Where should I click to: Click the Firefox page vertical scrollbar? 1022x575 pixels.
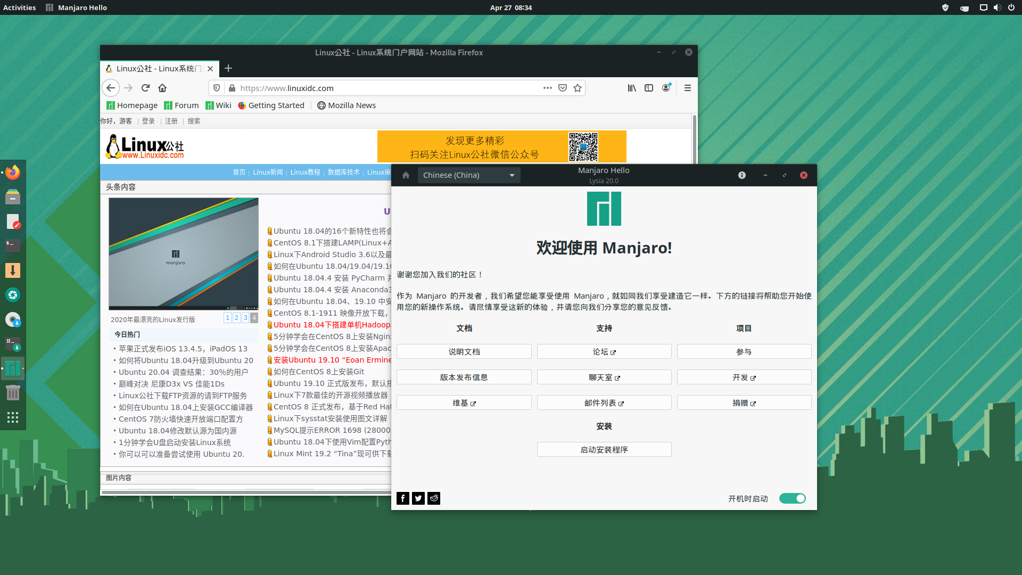coord(694,138)
